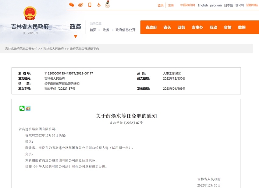Click the Jilin government national emblem logo

point(30,14)
